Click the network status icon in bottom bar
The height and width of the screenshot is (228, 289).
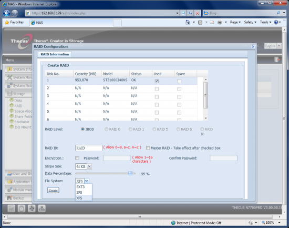(x=42, y=209)
